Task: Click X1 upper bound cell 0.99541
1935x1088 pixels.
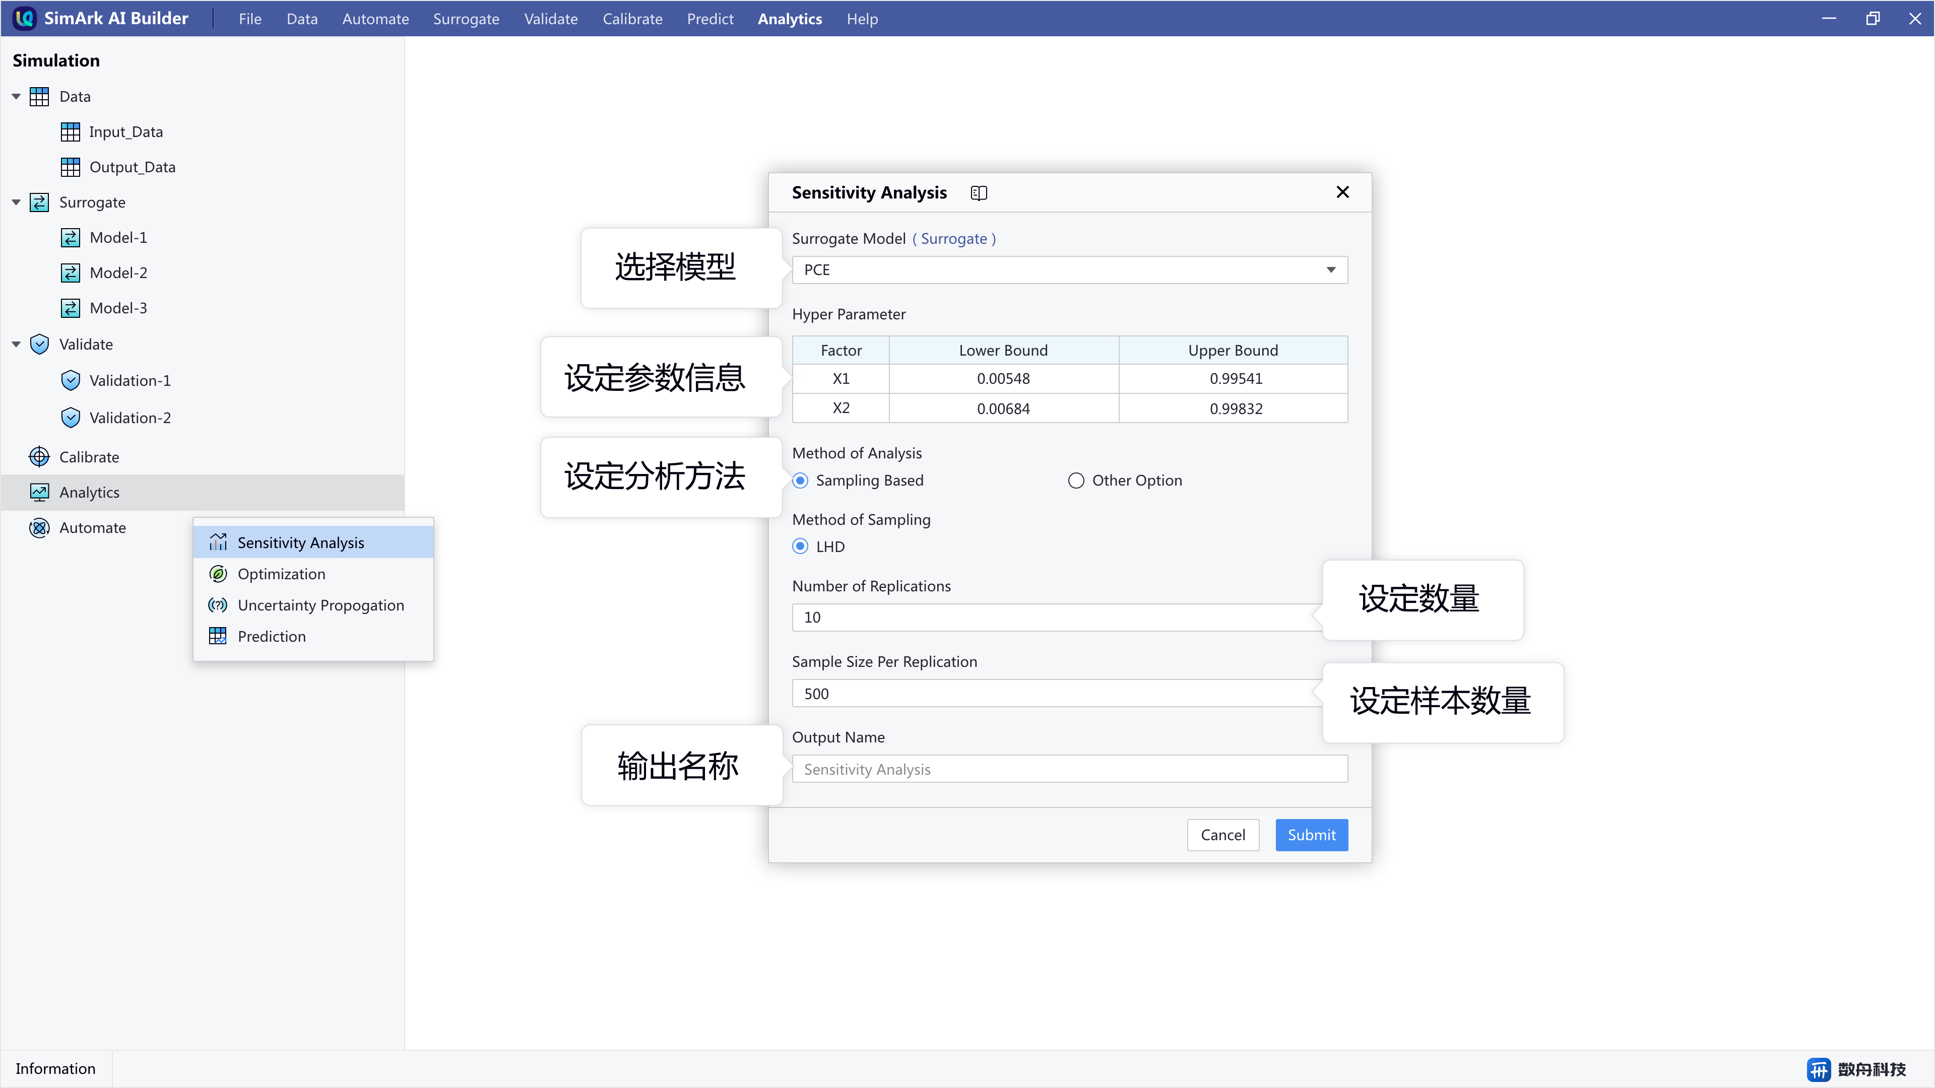Action: [x=1234, y=378]
